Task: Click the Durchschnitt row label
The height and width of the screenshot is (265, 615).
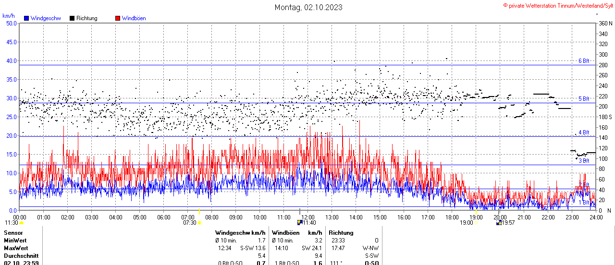Action: click(x=21, y=255)
